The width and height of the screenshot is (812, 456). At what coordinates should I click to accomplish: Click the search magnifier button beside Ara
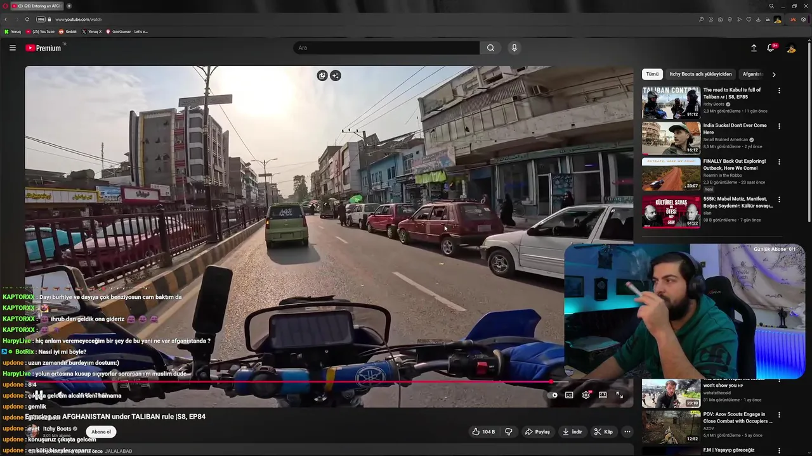pos(490,48)
